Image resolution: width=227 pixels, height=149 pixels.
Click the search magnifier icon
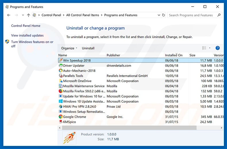(219, 15)
